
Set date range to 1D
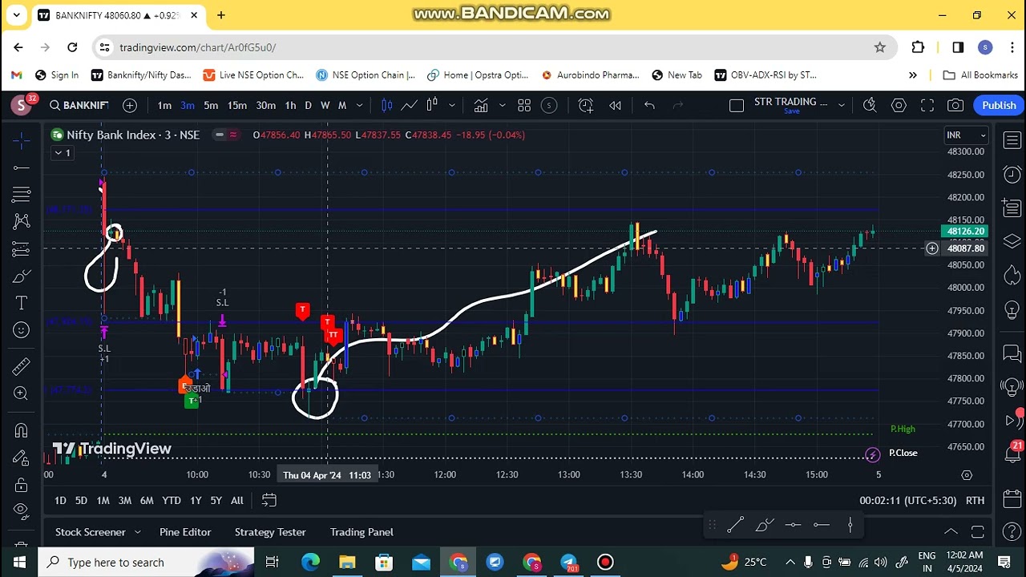(60, 500)
